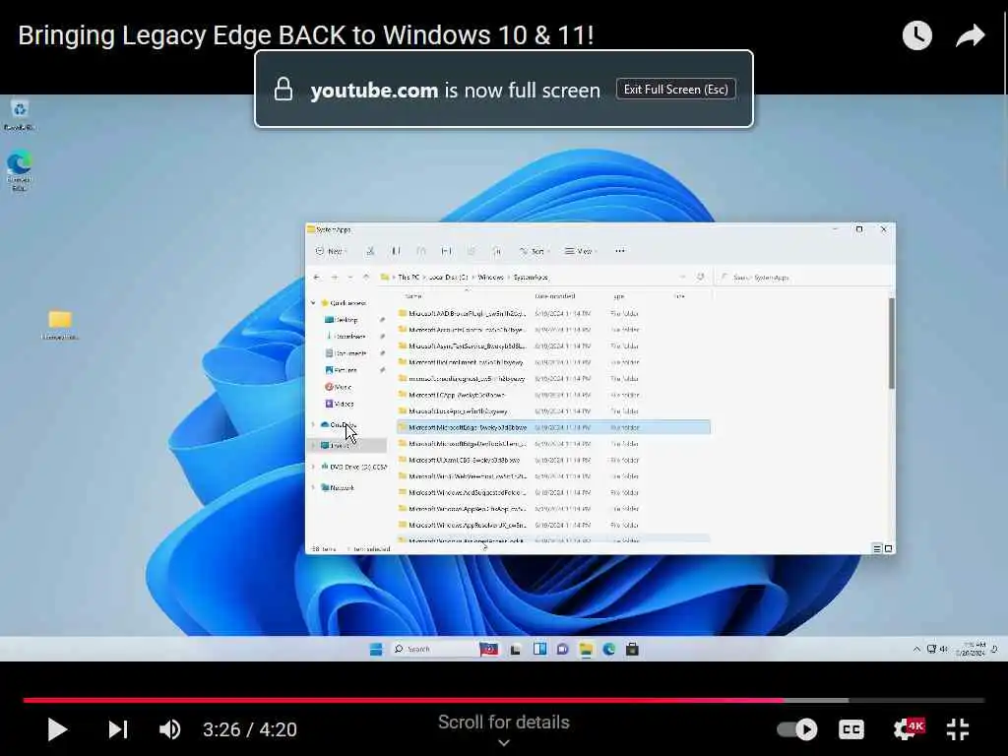
Task: Select the Microsoft.AAD.BrokerPlugin folder row
Action: click(553, 314)
